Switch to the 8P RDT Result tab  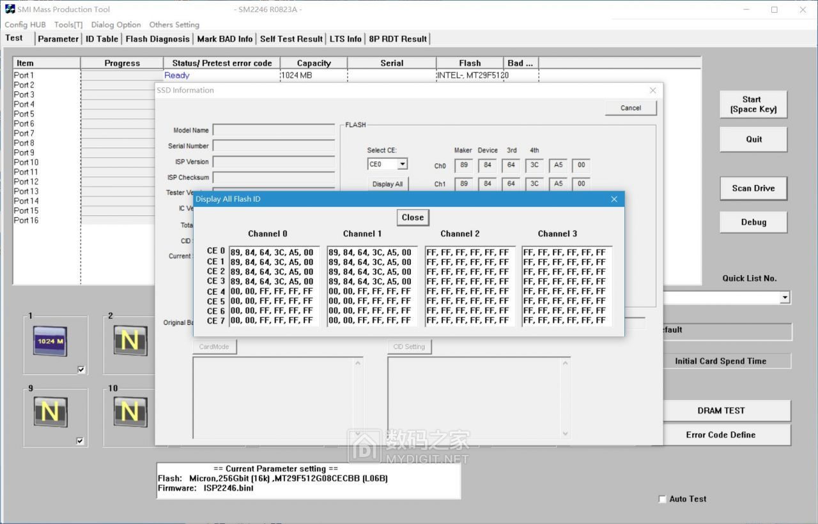pos(397,39)
